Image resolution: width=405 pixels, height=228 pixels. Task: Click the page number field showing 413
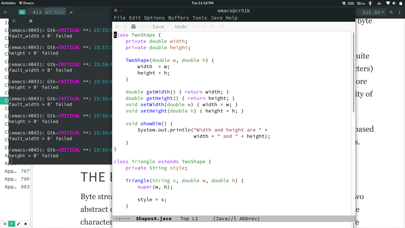[x=37, y=12]
